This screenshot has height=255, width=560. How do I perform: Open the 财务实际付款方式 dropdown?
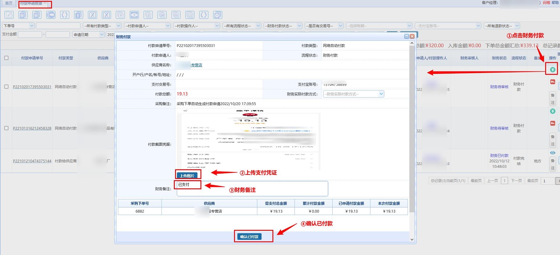(x=353, y=94)
